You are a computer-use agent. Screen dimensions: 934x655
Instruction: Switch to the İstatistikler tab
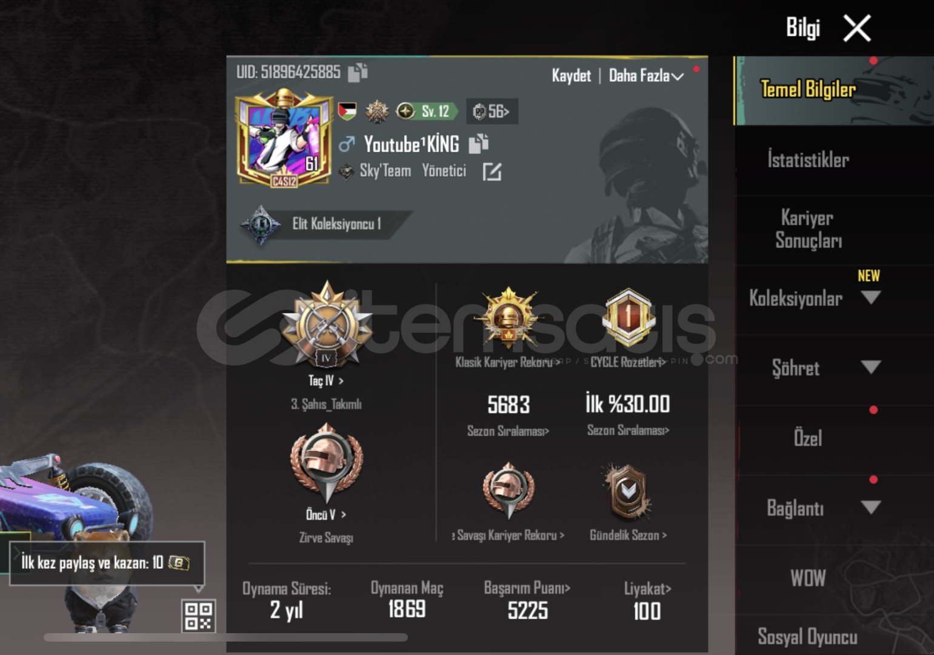click(808, 160)
